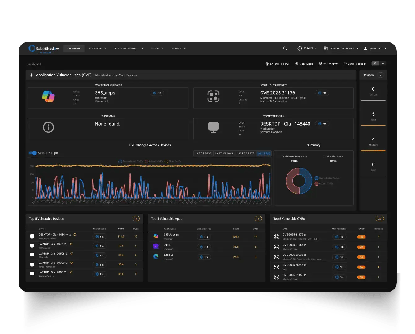Click the clock icon next to 30 Days
Screen dimensions: 415x334
(x=299, y=48)
